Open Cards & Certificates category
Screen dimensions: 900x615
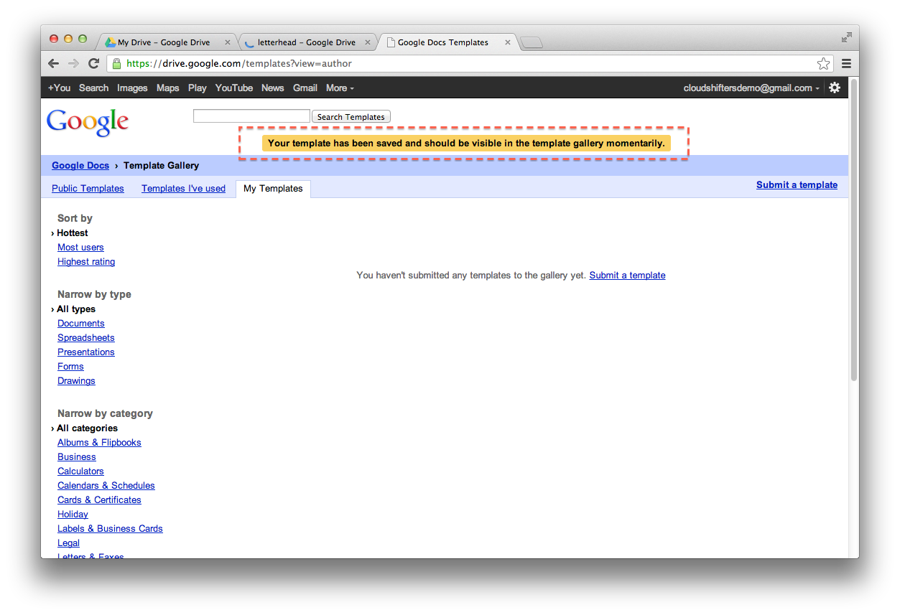coord(99,499)
